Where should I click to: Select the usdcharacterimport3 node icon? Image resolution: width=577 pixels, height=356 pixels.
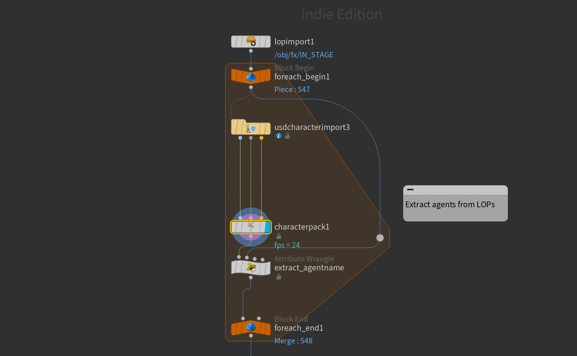[251, 128]
